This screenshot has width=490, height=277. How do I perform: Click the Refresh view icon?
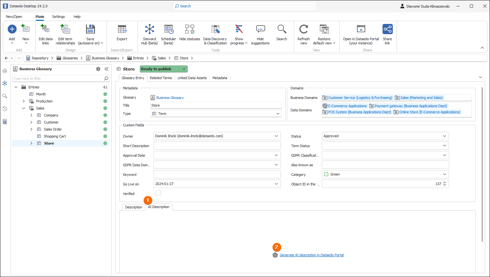(x=304, y=29)
